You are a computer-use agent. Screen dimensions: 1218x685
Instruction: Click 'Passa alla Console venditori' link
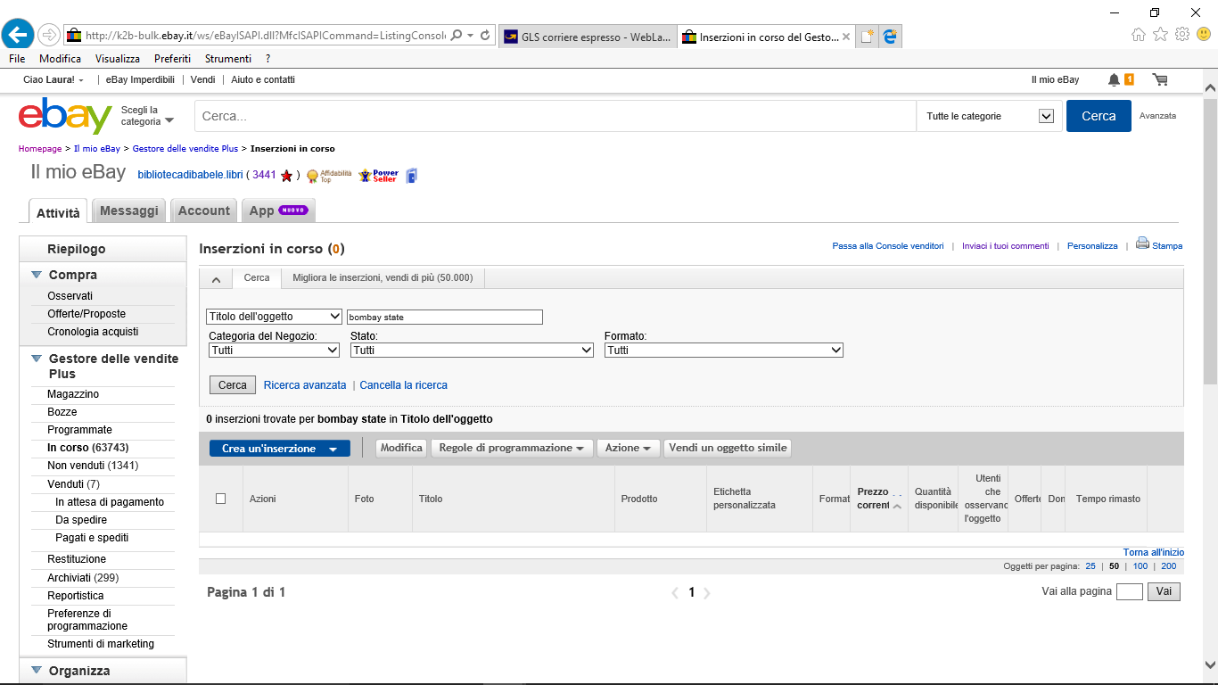coord(888,245)
